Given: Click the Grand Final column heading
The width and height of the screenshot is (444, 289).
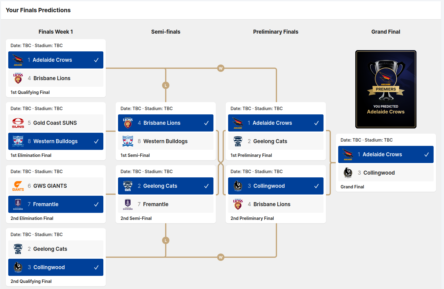Looking at the screenshot, I should coord(386,32).
